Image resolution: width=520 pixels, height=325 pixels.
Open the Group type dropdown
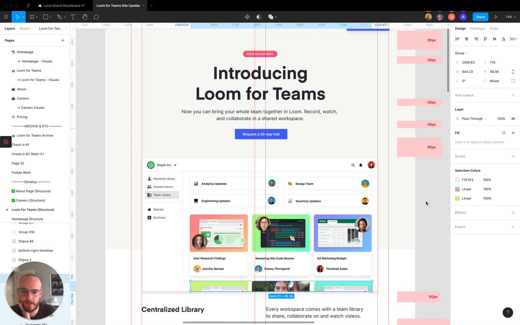click(x=461, y=53)
